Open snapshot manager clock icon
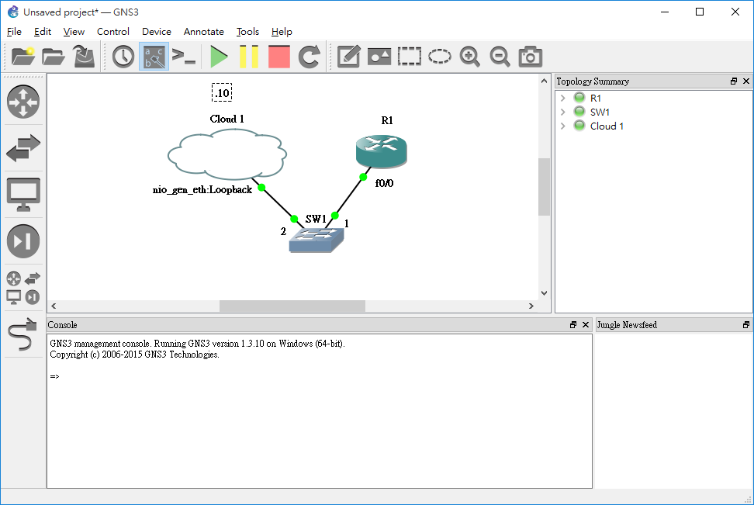Image resolution: width=754 pixels, height=505 pixels. point(123,57)
